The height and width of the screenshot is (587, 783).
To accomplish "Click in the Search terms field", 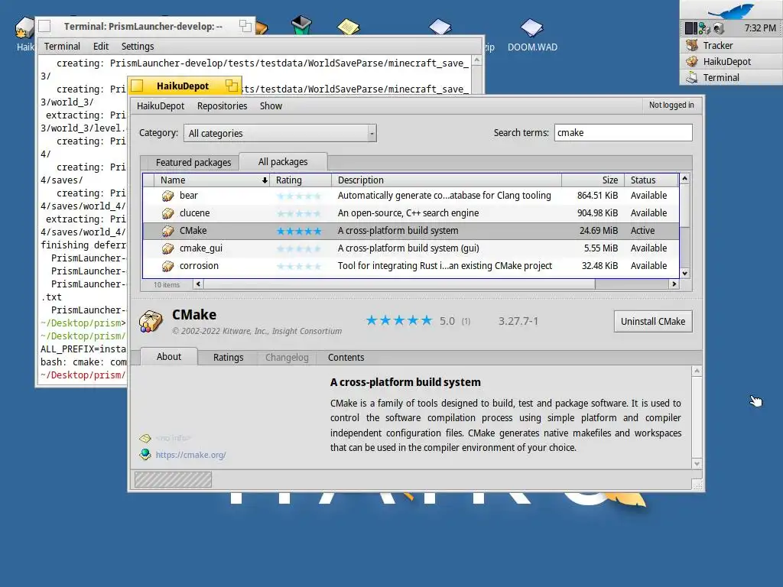I will [623, 133].
